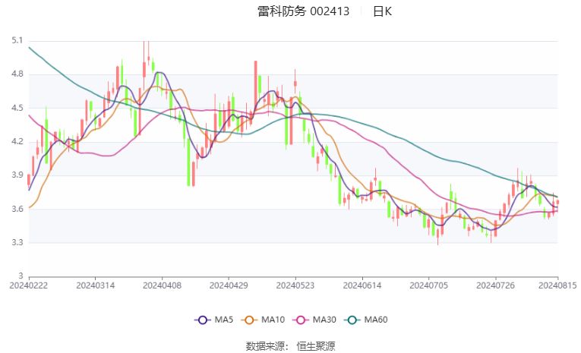Click the orange MA10 circle marker
The height and width of the screenshot is (353, 581).
[x=249, y=320]
